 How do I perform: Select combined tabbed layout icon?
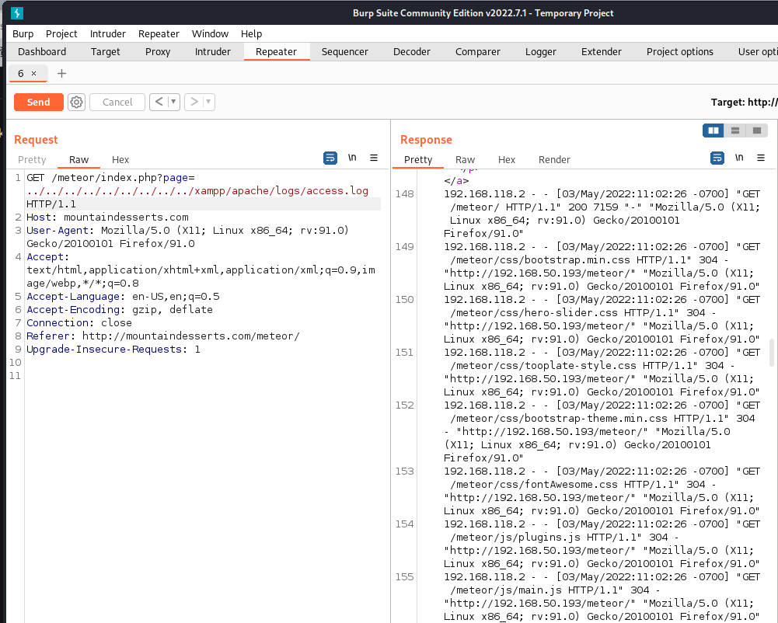click(757, 131)
